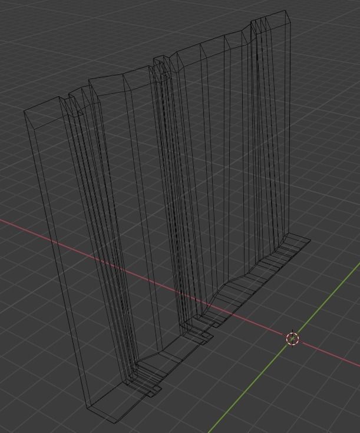This screenshot has width=360, height=433.
Task: Click the 3D cursor at the axis origin
Action: (x=292, y=339)
